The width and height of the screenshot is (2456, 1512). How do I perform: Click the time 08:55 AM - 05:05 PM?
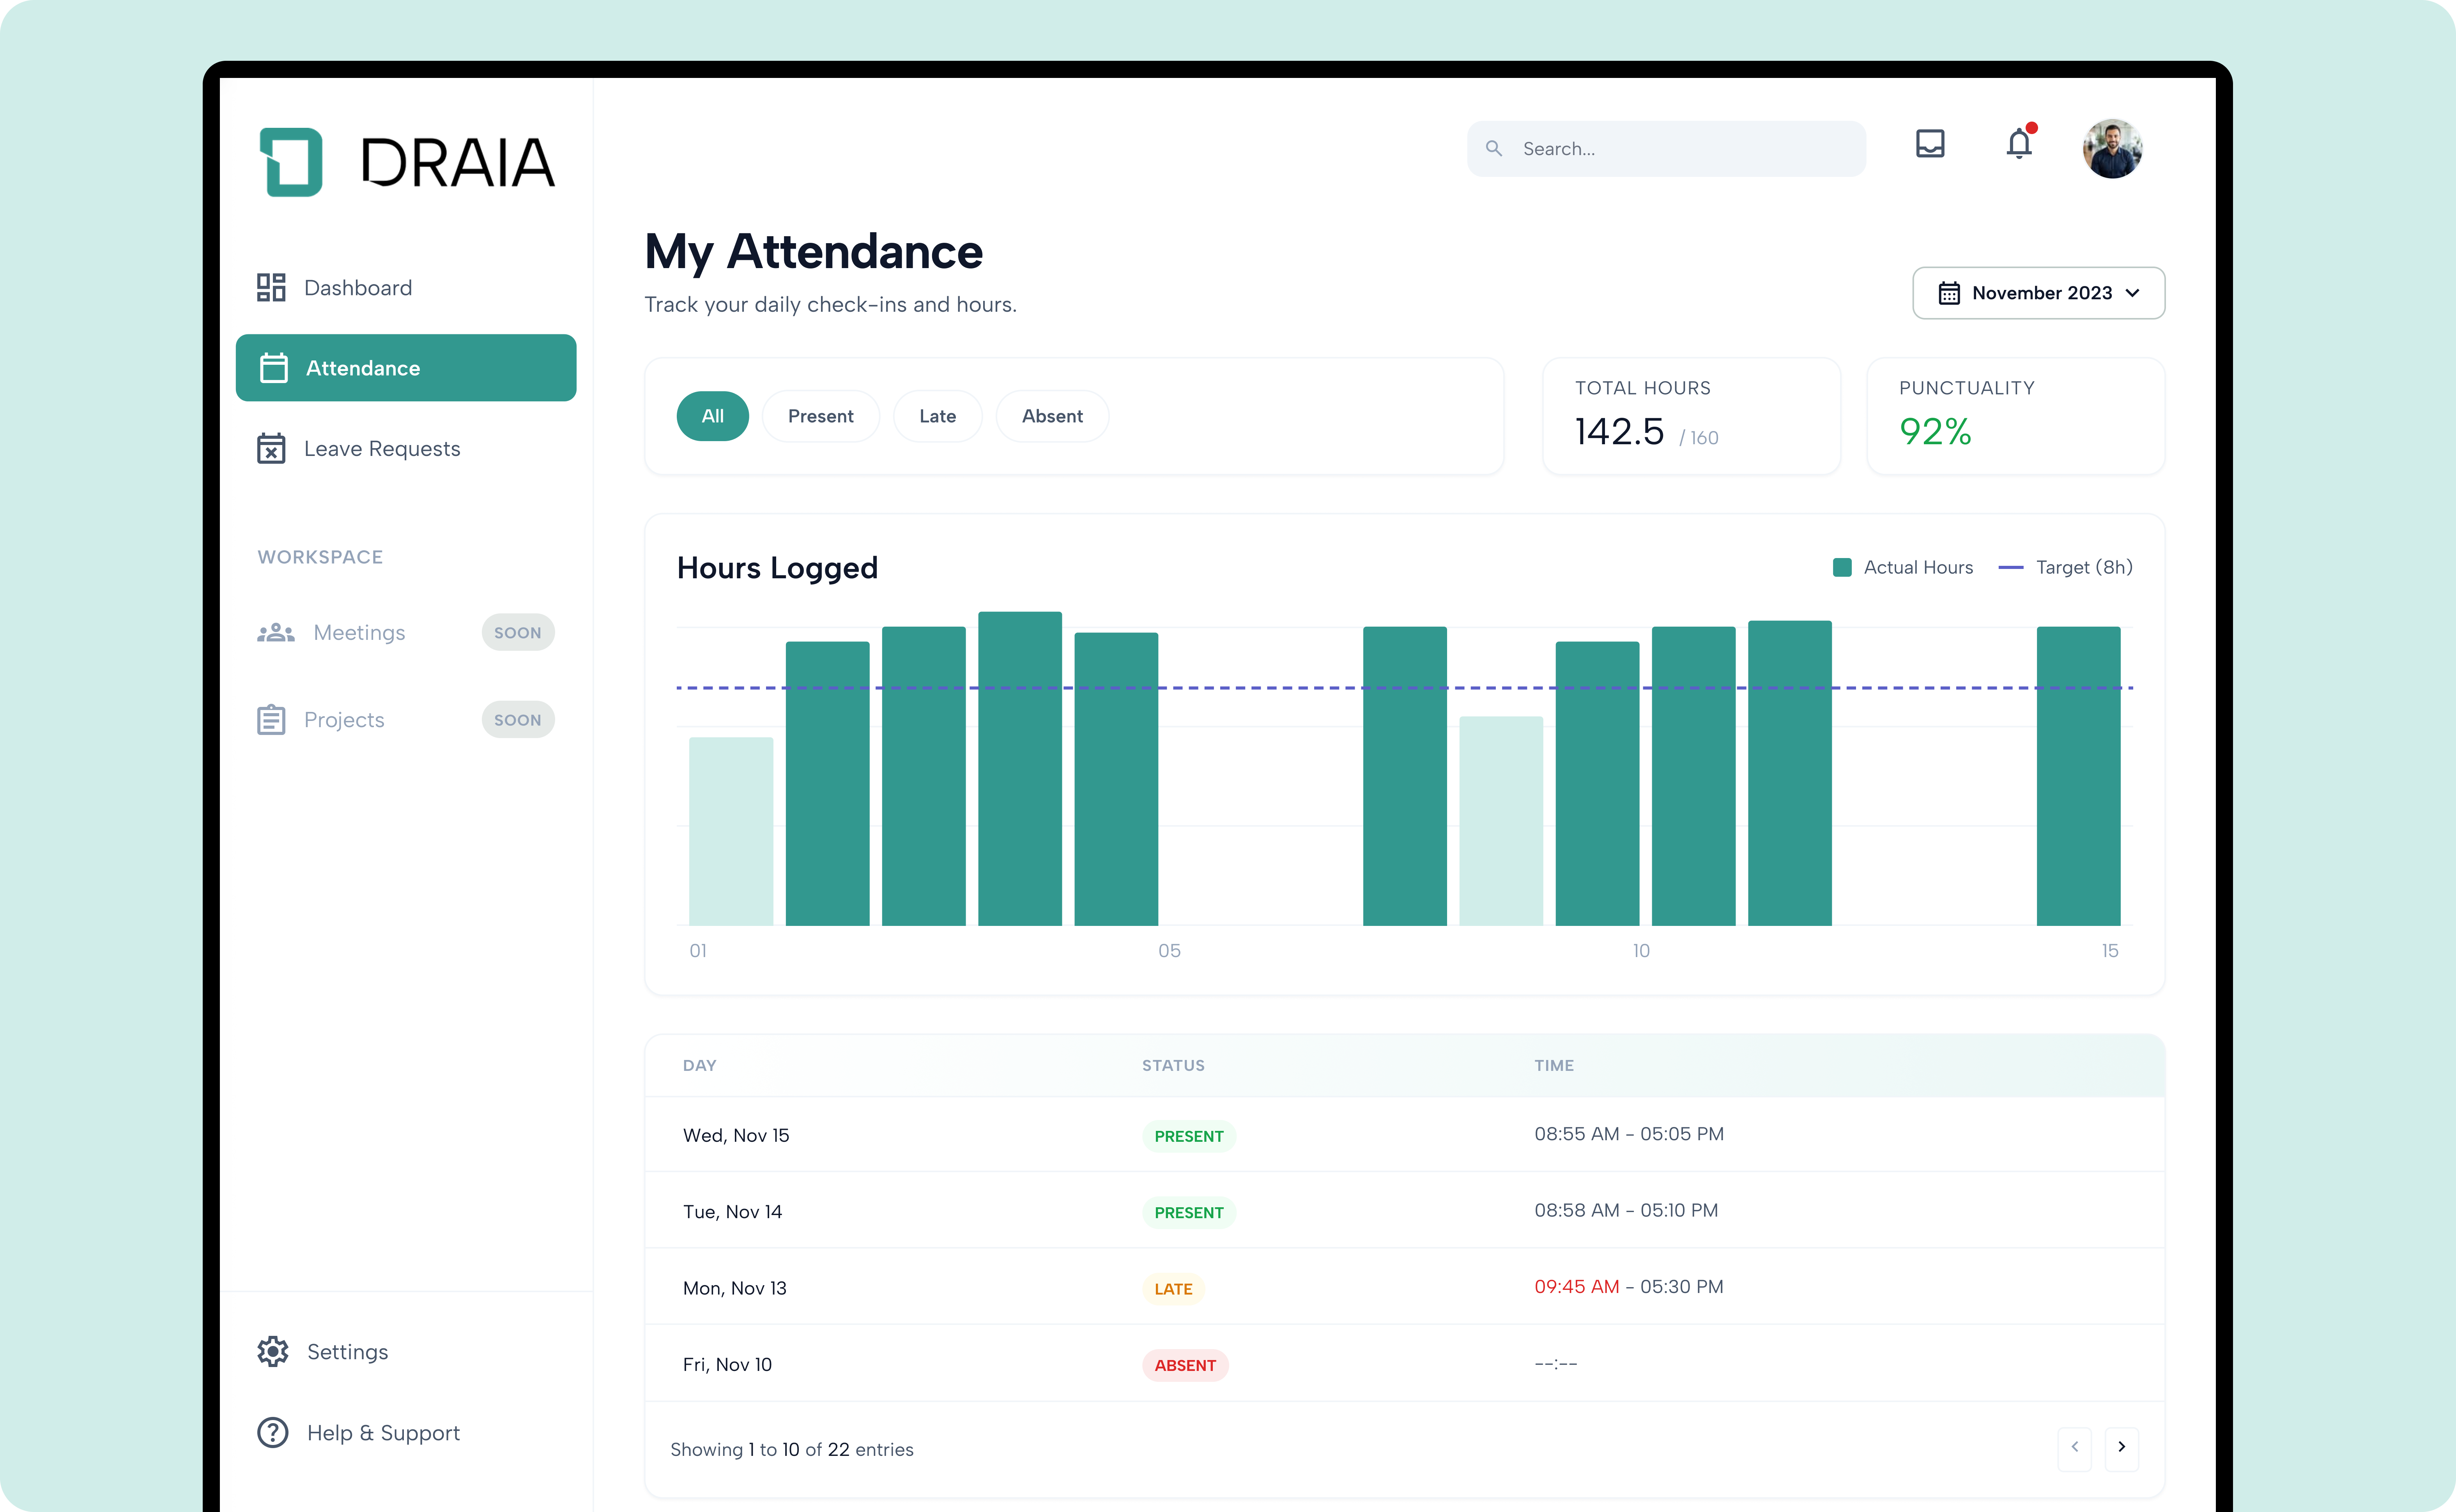pyautogui.click(x=1629, y=1134)
